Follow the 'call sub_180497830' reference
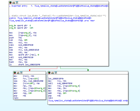Screen dimensions: 140x111 (65, 83)
